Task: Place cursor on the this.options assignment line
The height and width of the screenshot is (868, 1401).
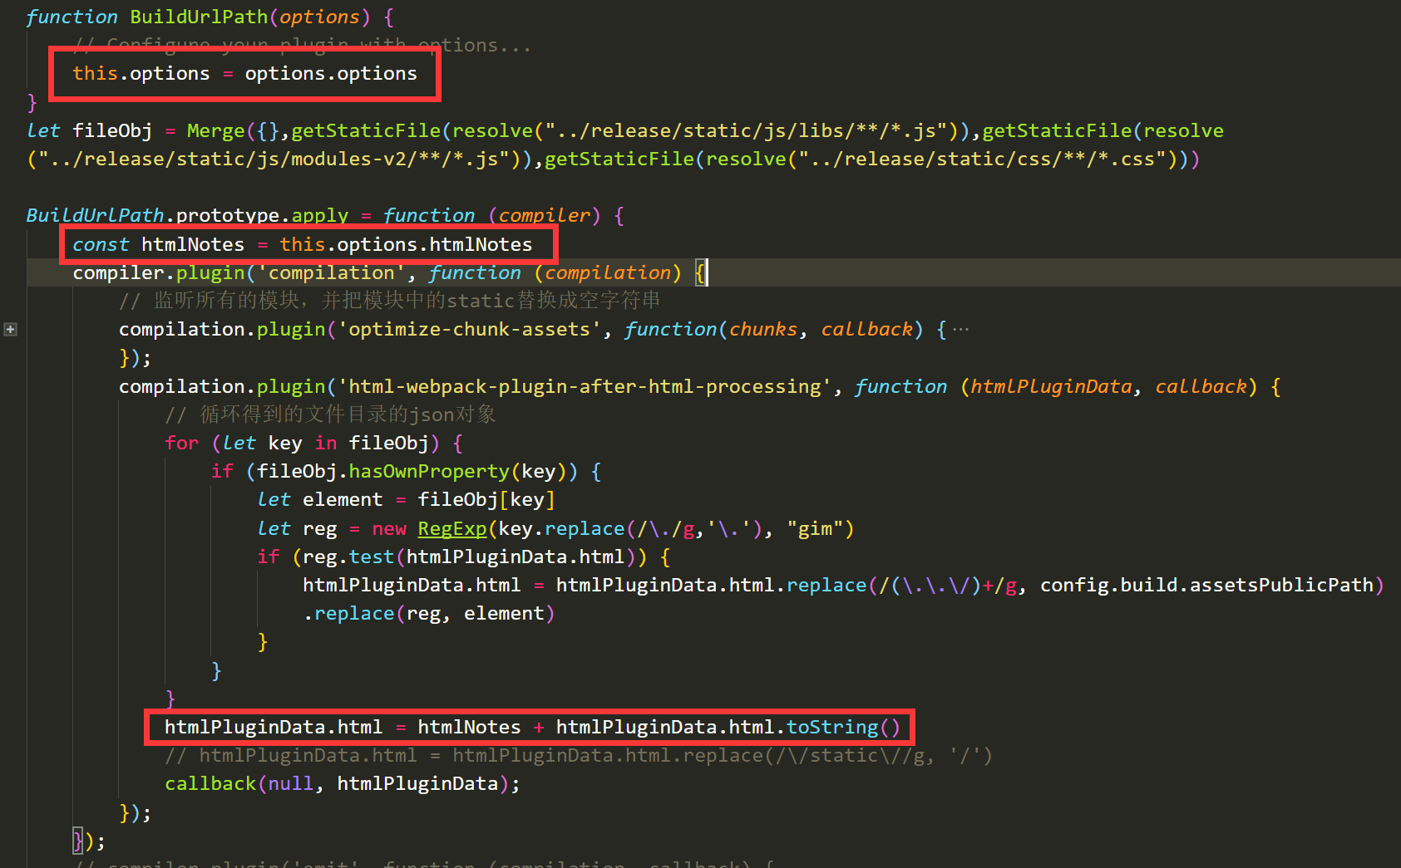Action: [x=244, y=73]
